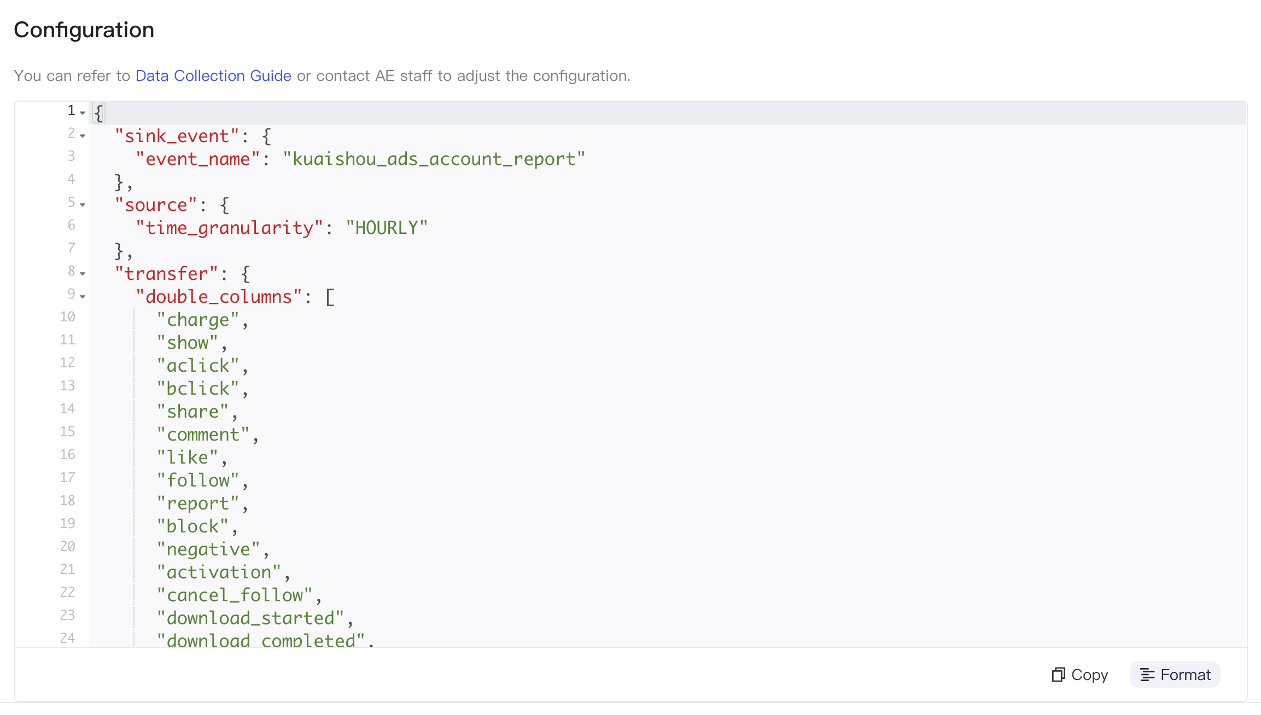Click the "negative" entry
Image resolution: width=1261 pixels, height=715 pixels.
pos(208,549)
